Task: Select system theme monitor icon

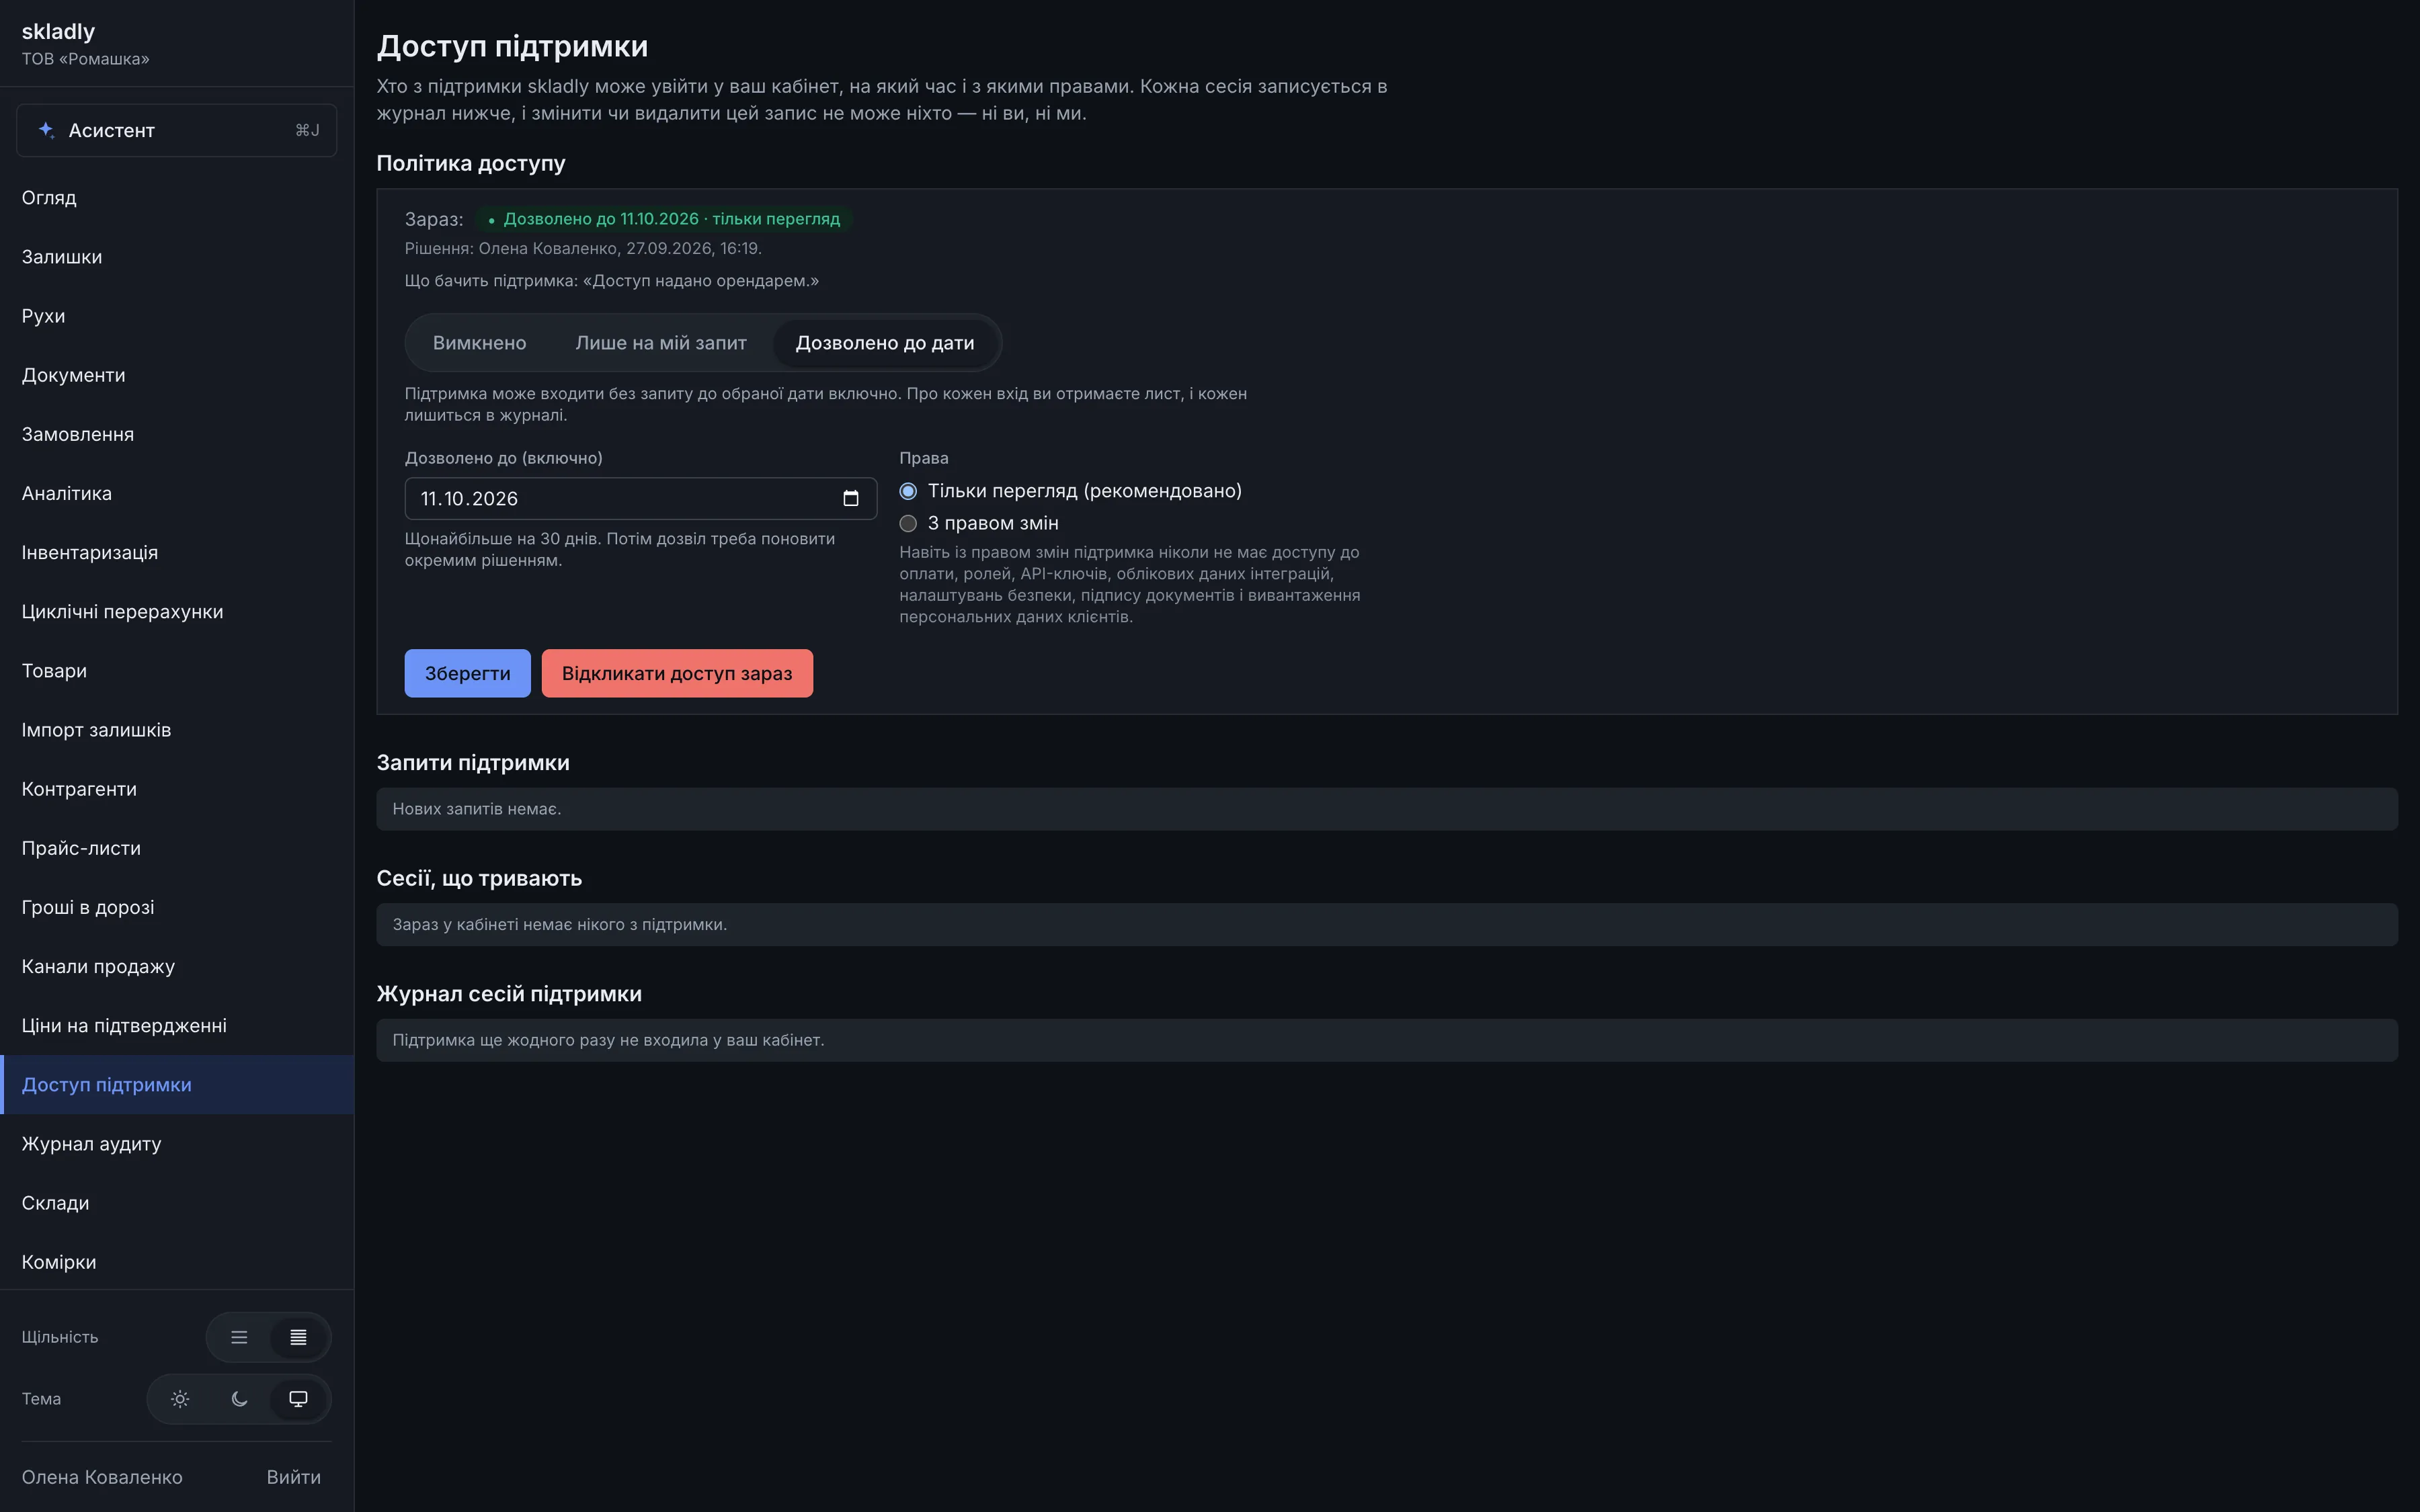Action: [x=298, y=1399]
